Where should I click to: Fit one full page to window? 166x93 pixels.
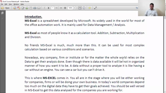coord(84,8)
